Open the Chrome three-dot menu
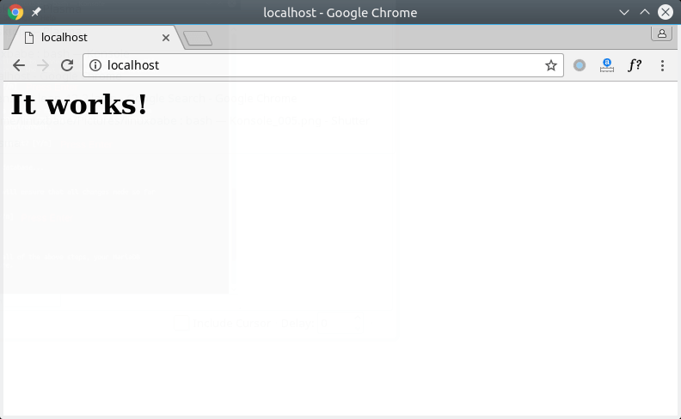This screenshot has height=419, width=681. point(662,65)
